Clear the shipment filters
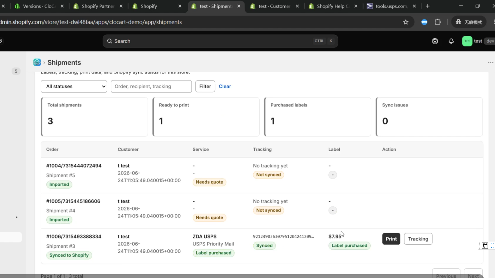495x278 pixels. (x=225, y=86)
